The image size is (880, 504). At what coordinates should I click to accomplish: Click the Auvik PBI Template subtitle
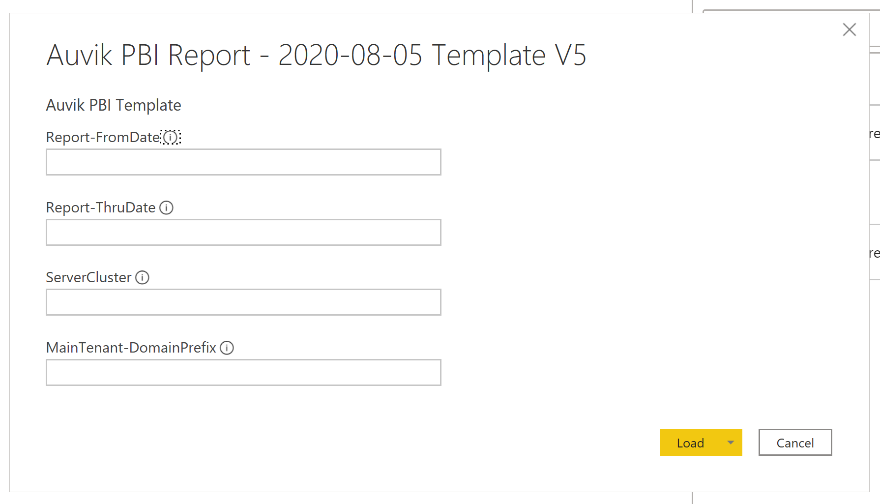[114, 105]
